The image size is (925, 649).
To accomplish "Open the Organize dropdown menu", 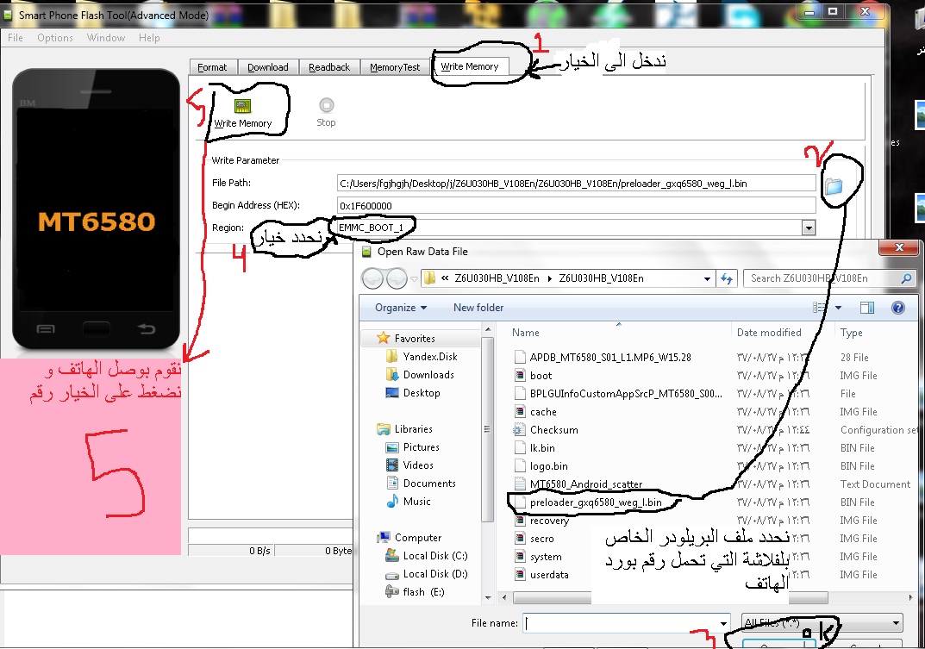I will coord(401,308).
